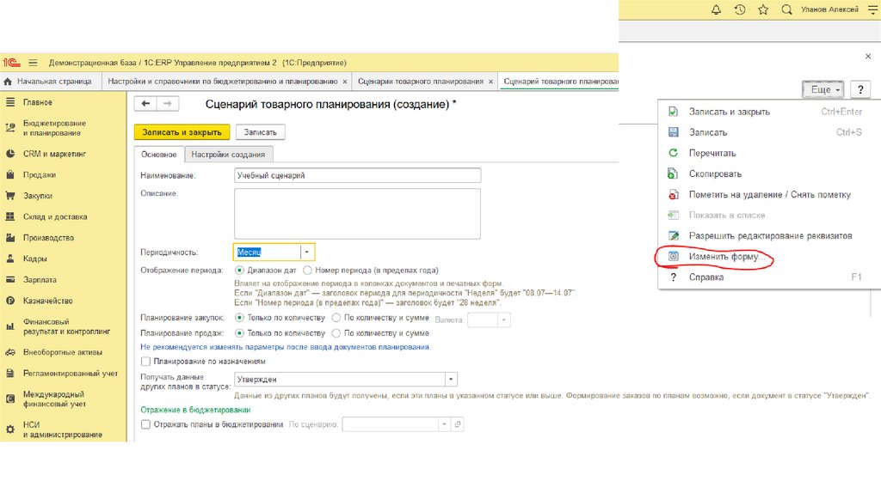Click the search magnifier icon
Screen dimensions: 881x493
click(x=786, y=9)
